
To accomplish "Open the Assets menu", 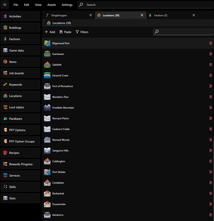I will pos(52,5).
